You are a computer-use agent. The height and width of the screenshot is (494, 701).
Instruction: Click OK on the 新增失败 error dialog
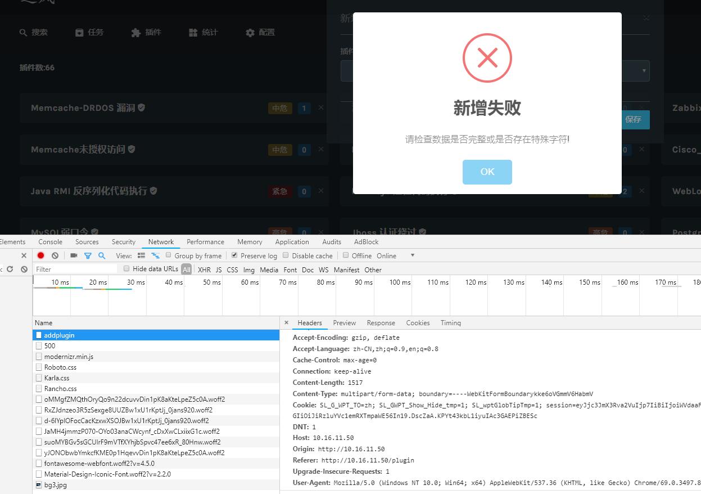coord(487,173)
